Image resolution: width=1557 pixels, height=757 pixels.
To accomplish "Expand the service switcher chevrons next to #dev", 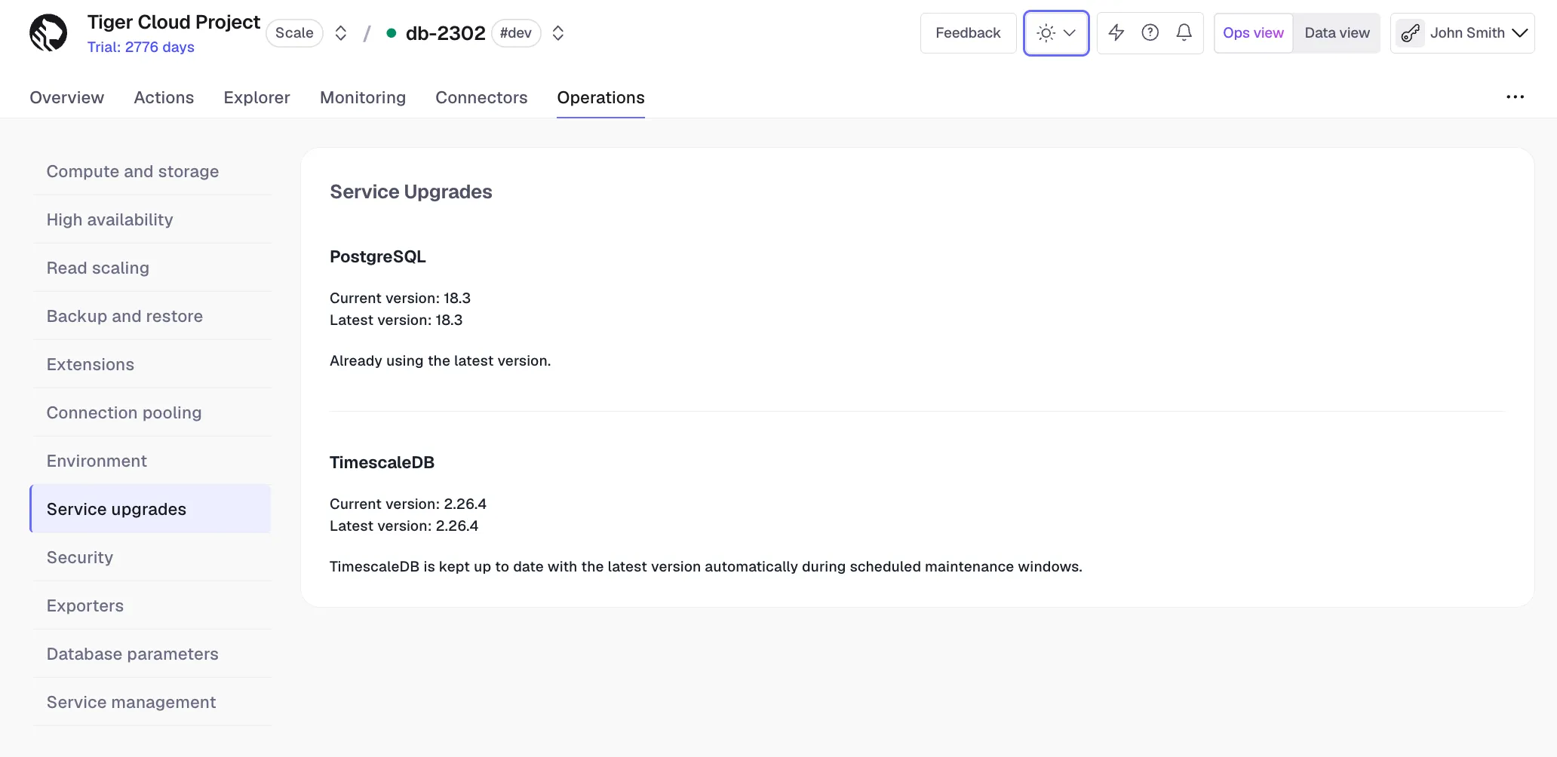I will click(558, 33).
